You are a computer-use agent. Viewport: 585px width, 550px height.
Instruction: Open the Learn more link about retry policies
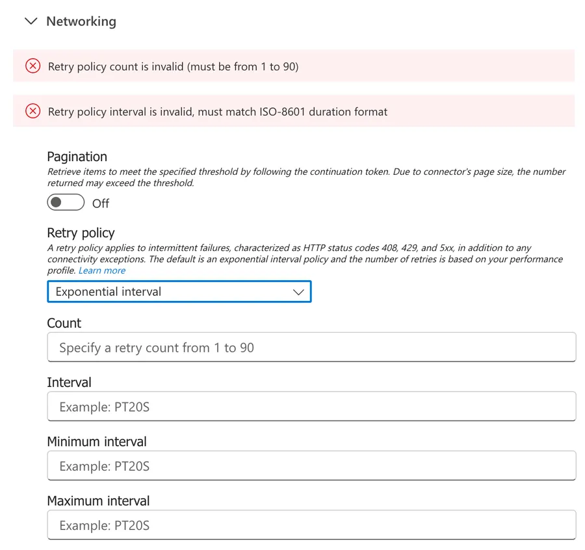point(102,270)
